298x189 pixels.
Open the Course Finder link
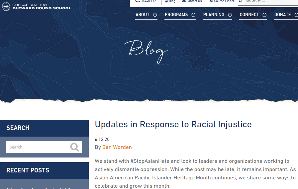click(224, 1)
